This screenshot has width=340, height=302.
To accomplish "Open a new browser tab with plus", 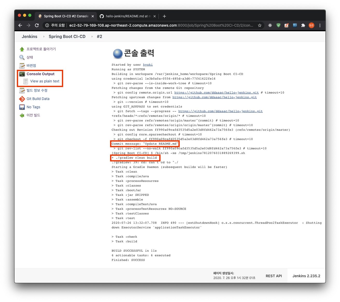I will pyautogui.click(x=164, y=16).
